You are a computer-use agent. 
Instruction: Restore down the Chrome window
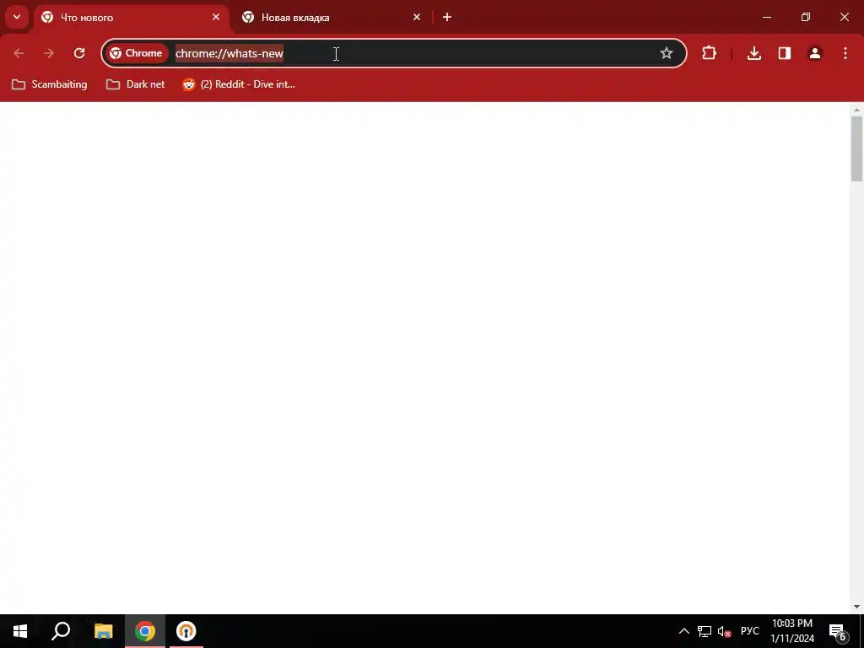(806, 17)
